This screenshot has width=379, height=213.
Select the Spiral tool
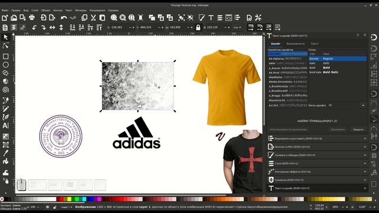[x=5, y=90]
